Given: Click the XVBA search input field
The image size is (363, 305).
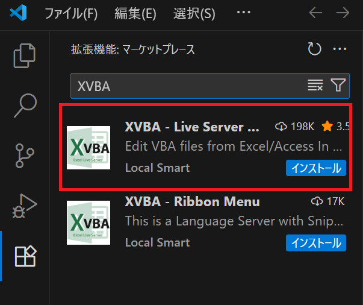Looking at the screenshot, I should click(187, 86).
